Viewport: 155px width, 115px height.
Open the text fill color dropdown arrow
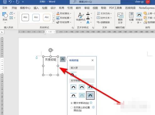pos(91,13)
